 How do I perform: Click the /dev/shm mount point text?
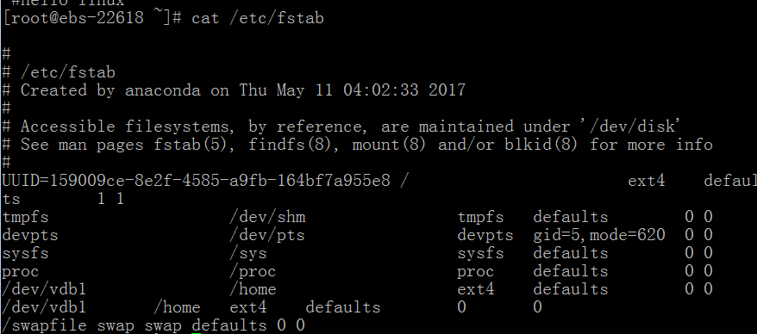(x=267, y=217)
